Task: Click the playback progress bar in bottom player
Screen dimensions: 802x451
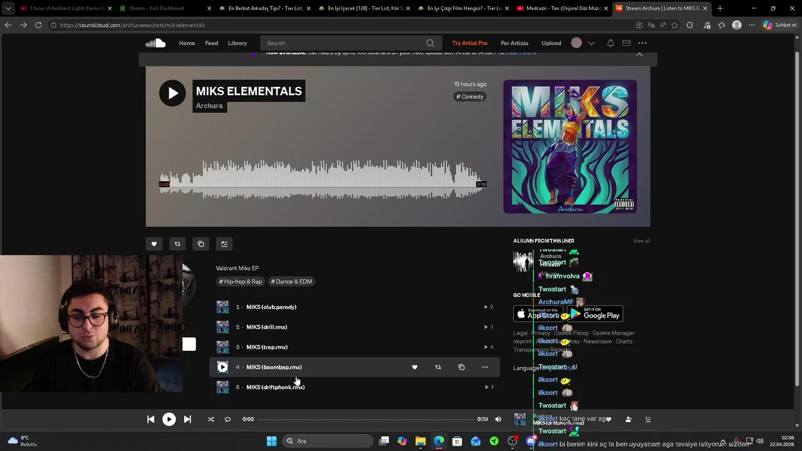Action: [365, 419]
